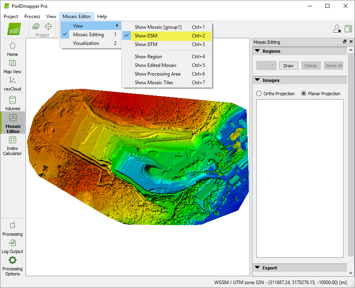Click the Mosaic Editing panel scrollbar
355x288 pixels.
click(x=351, y=157)
